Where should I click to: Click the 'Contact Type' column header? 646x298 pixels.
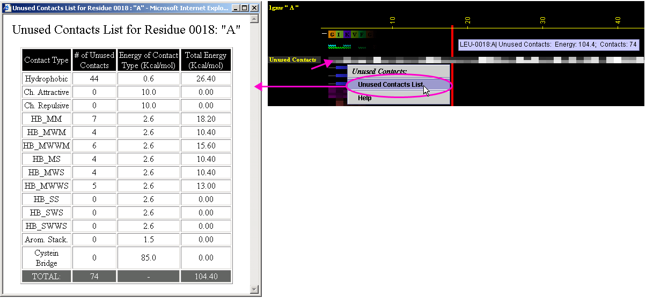pos(47,60)
